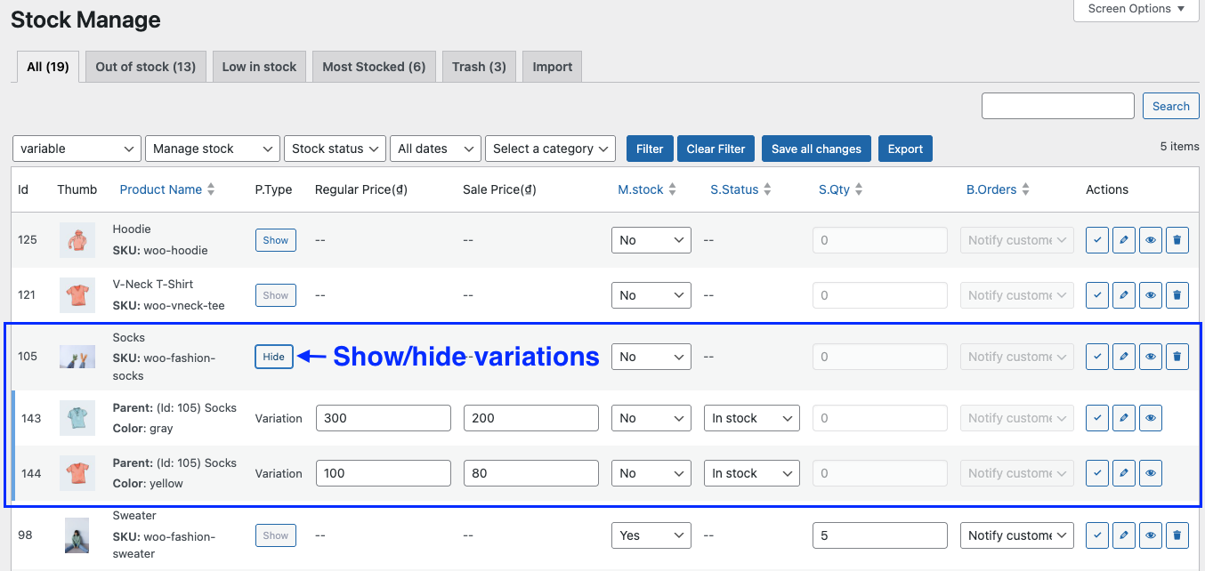View Socks product 105 eye icon
Image resolution: width=1205 pixels, height=571 pixels.
(1151, 357)
